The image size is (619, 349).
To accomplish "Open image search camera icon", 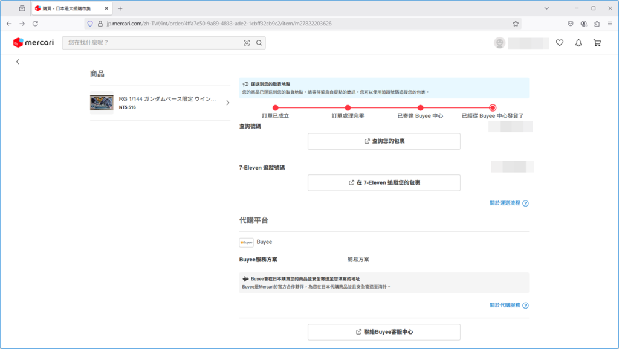I will tap(247, 43).
